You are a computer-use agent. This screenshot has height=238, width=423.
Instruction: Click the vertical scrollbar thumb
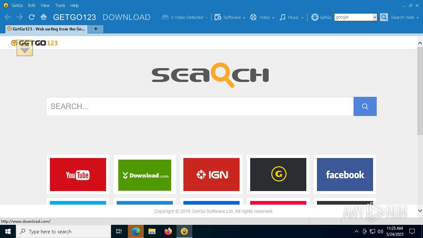420,91
